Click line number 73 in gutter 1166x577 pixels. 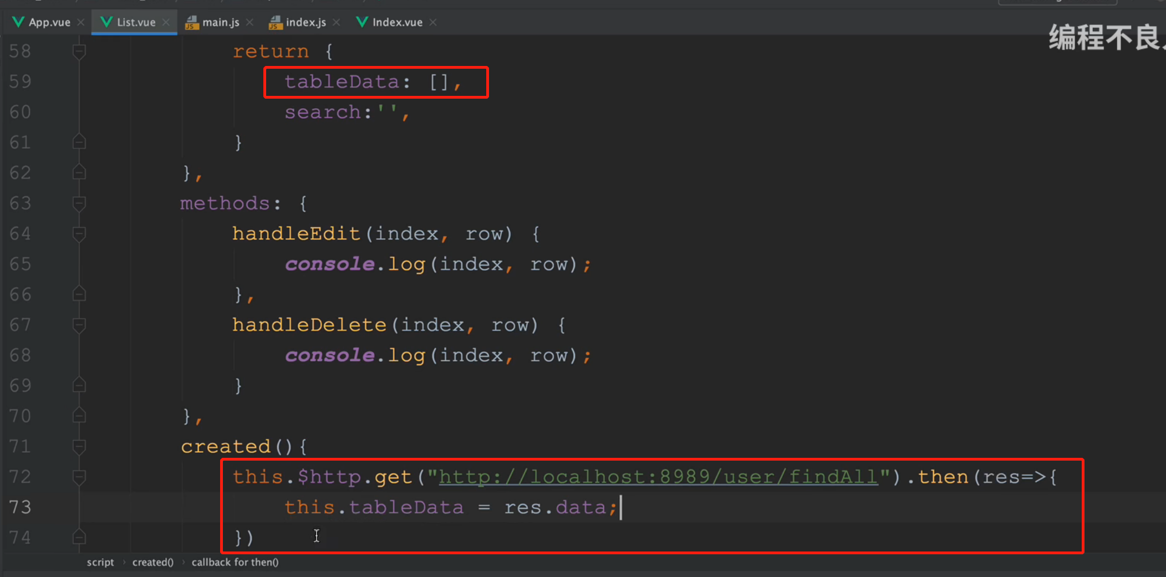pos(21,507)
